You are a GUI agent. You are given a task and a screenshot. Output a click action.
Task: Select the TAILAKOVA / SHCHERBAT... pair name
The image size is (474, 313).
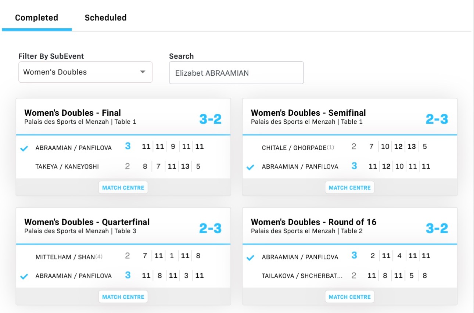tap(302, 276)
